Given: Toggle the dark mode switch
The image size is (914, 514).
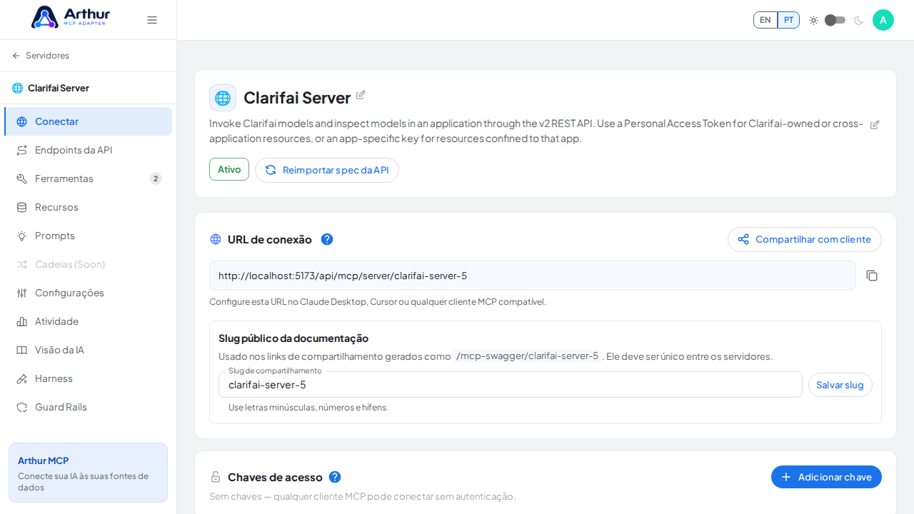Looking at the screenshot, I should [x=835, y=20].
